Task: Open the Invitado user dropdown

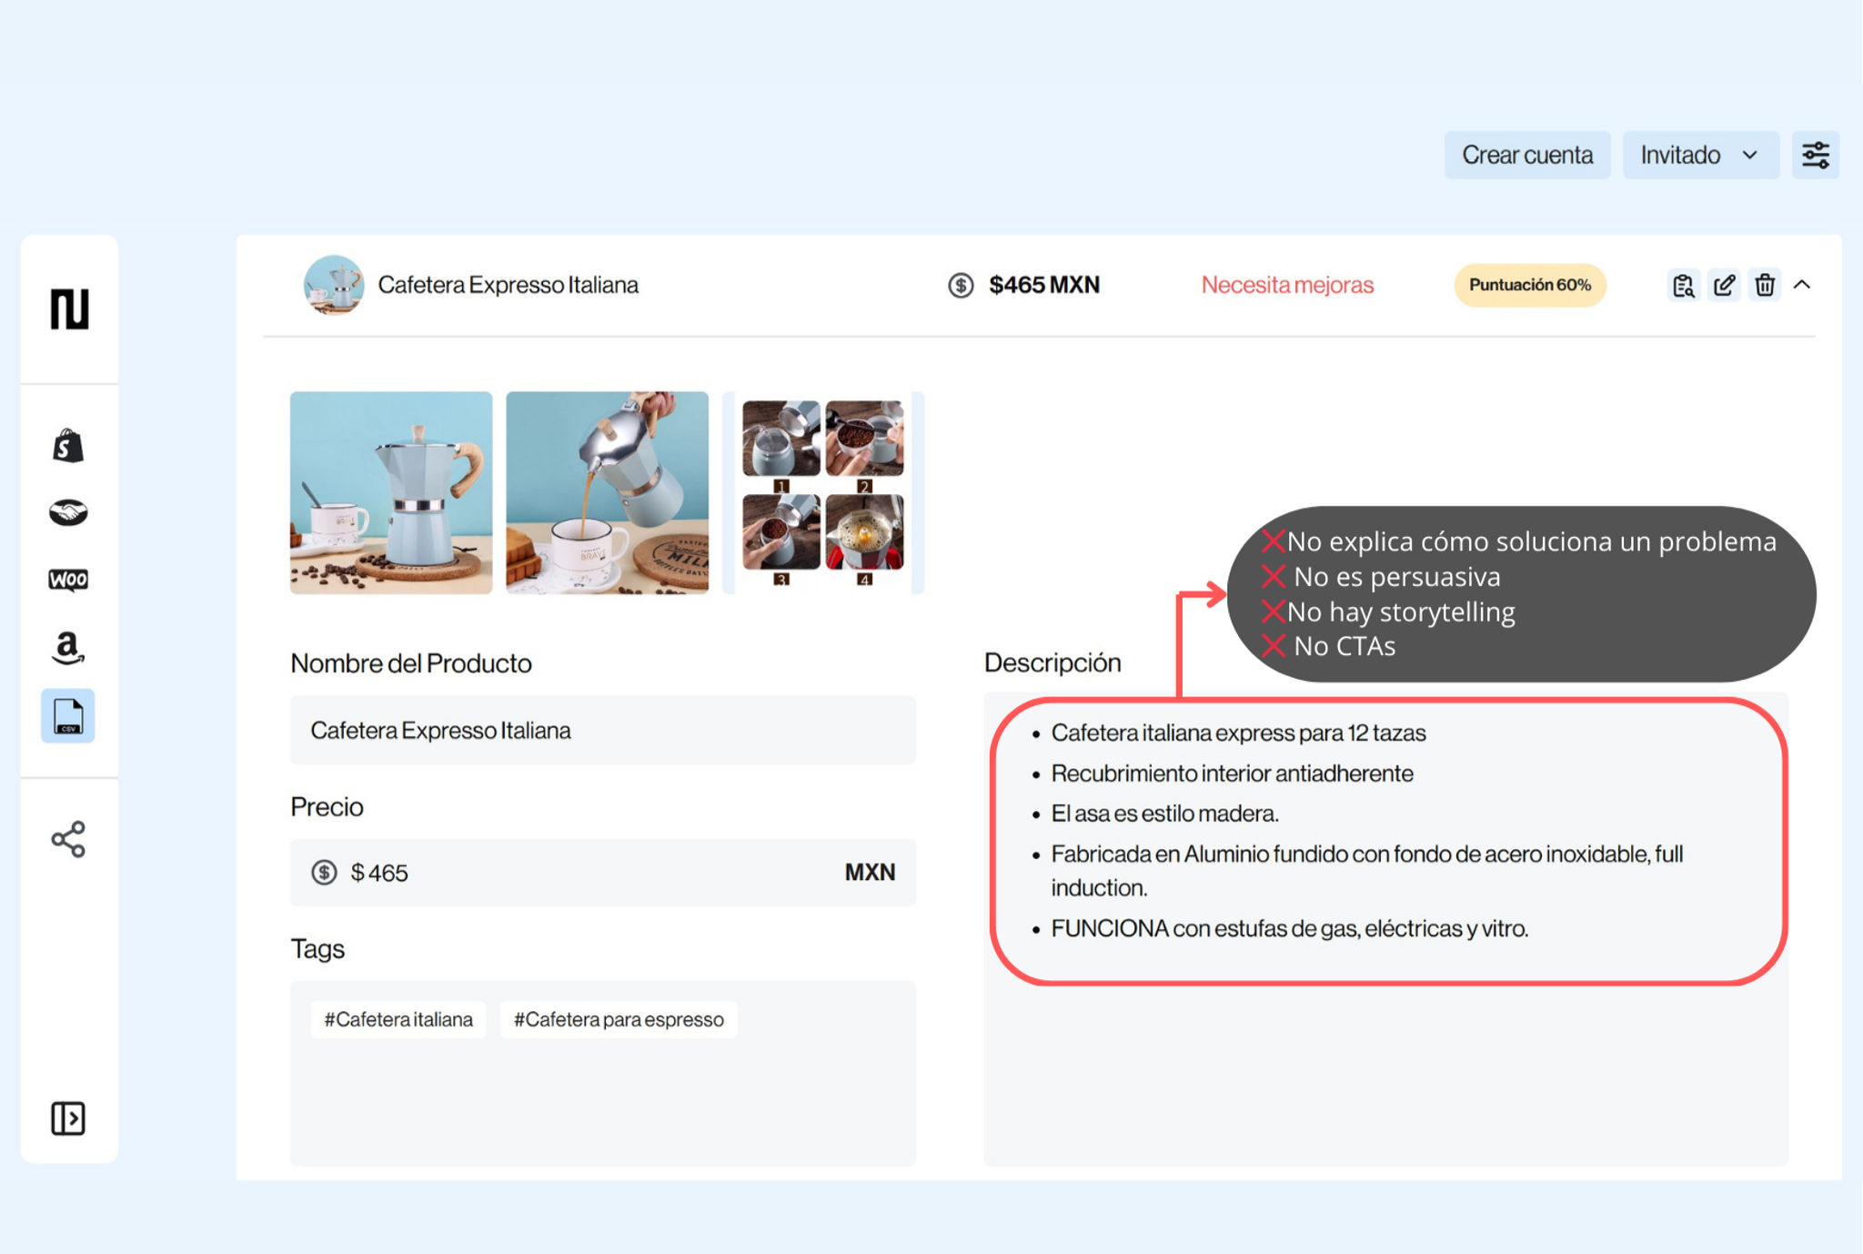Action: [x=1699, y=155]
